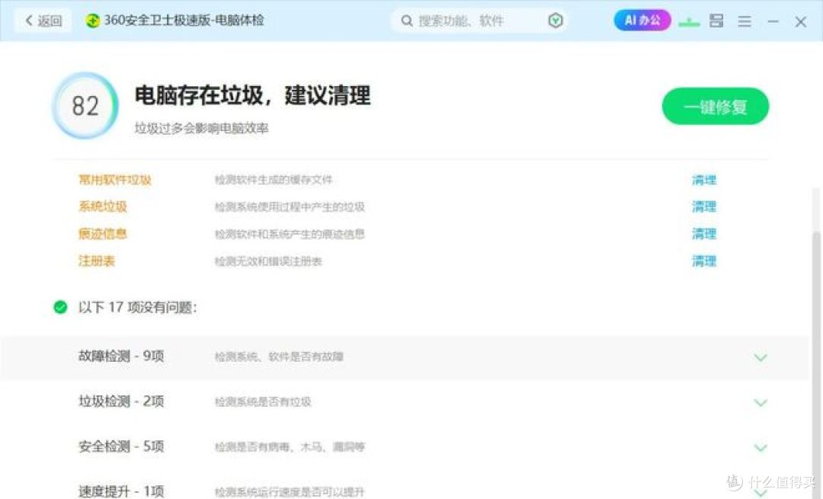Image resolution: width=823 pixels, height=499 pixels.
Task: Open the skin/layout icon in title bar
Action: click(716, 21)
